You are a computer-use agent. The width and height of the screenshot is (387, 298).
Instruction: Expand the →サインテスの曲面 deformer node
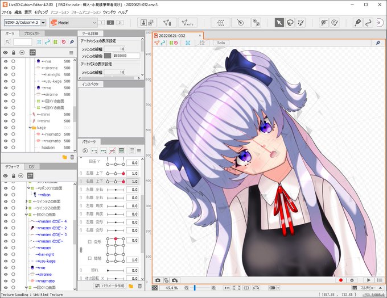coord(26,208)
